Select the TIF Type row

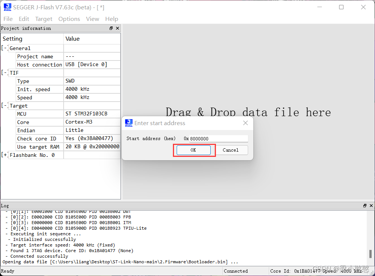[68, 81]
